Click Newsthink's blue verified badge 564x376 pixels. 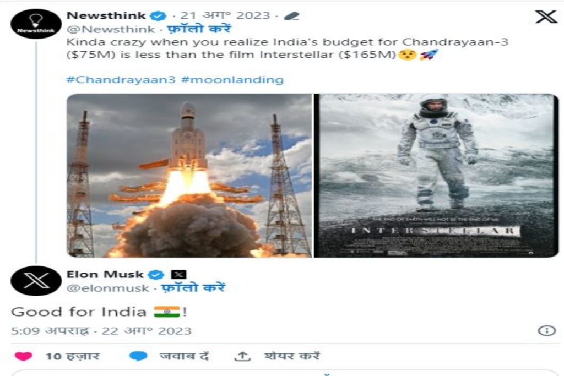[158, 16]
